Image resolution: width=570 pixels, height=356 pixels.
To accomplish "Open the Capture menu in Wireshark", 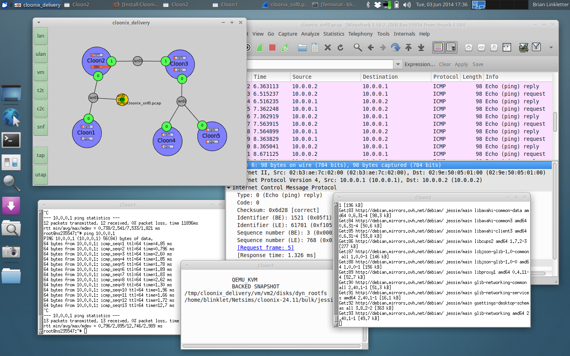I will tap(288, 34).
